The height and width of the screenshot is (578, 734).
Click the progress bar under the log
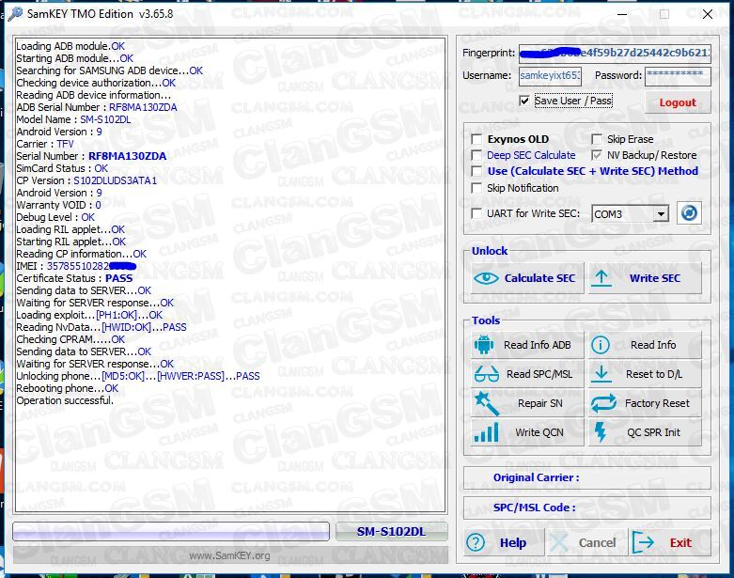coord(171,531)
